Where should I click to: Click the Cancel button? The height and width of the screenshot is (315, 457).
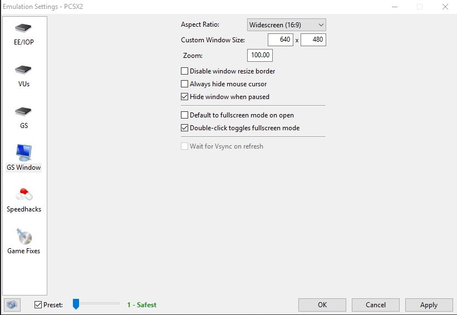coord(376,305)
